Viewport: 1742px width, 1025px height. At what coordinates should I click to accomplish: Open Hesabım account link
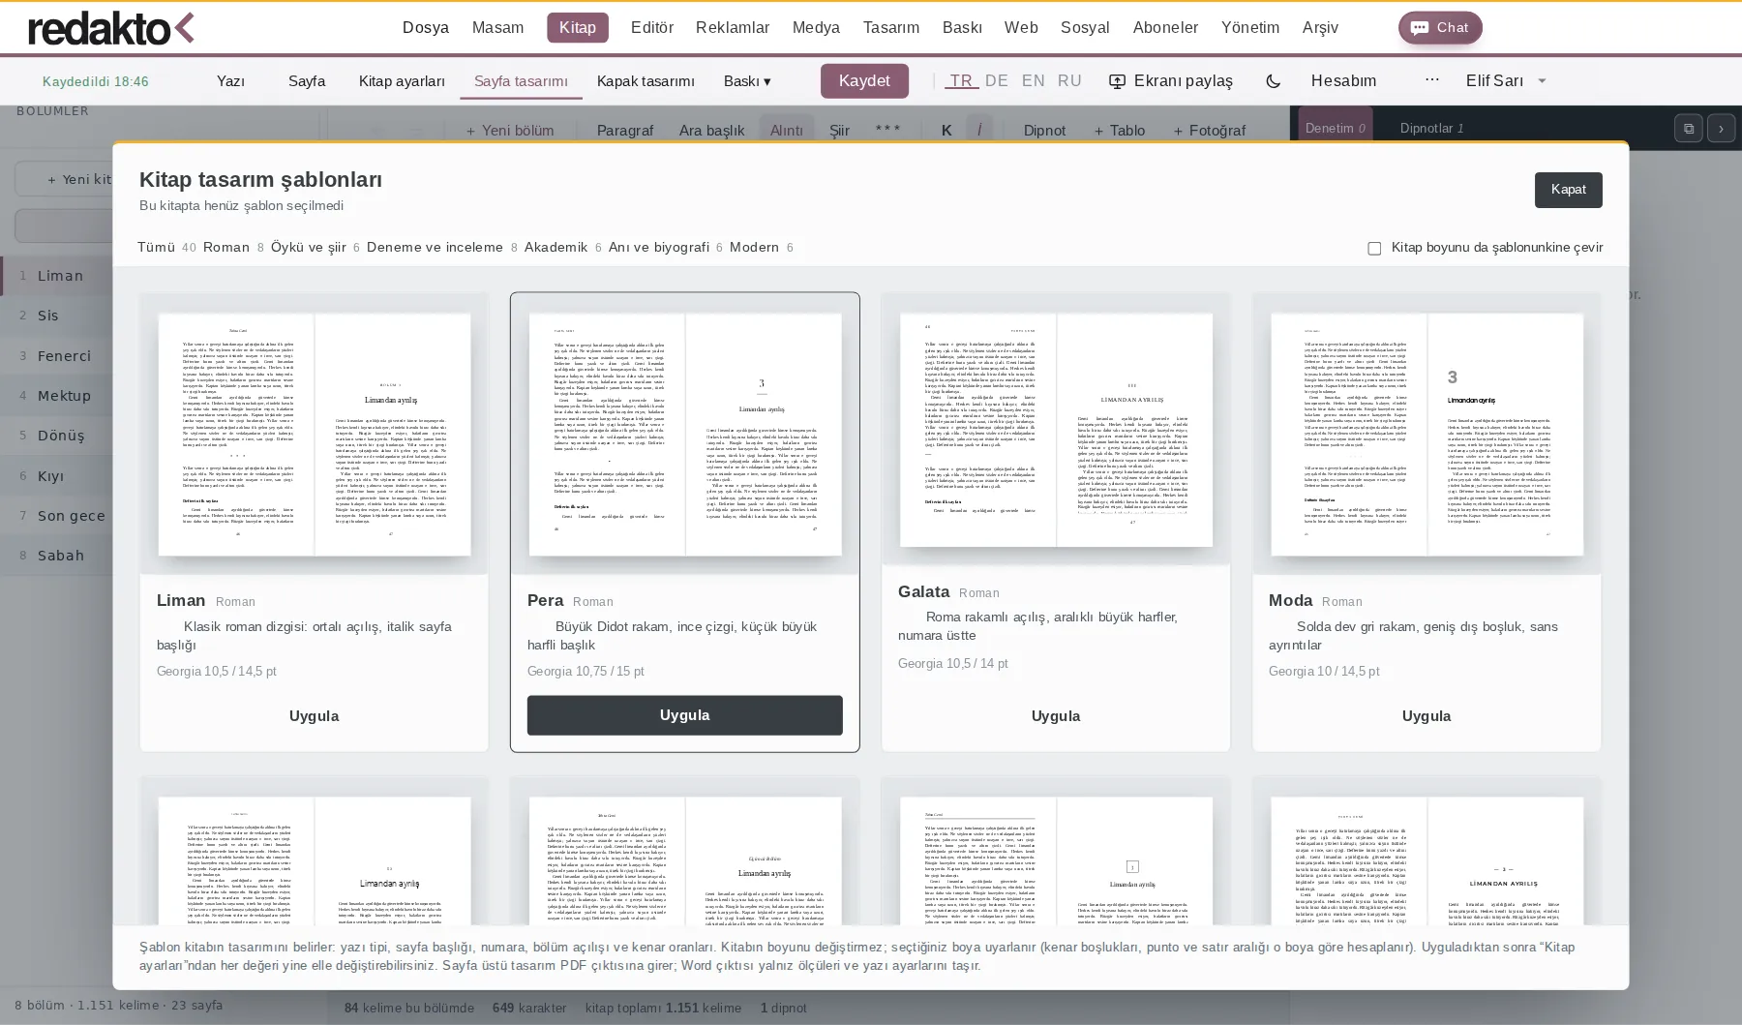click(1343, 81)
